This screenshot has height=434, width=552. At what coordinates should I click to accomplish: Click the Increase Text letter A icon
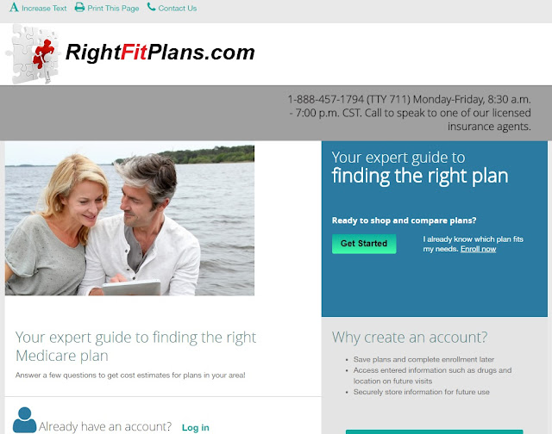coord(14,8)
